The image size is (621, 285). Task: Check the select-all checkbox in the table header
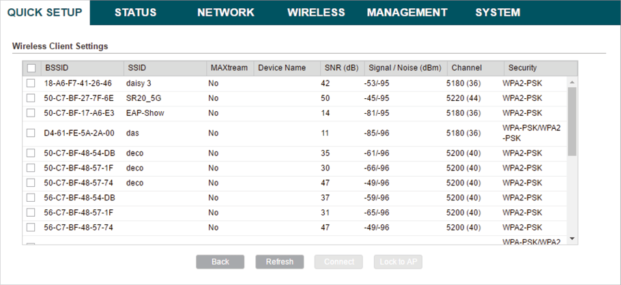(x=31, y=68)
